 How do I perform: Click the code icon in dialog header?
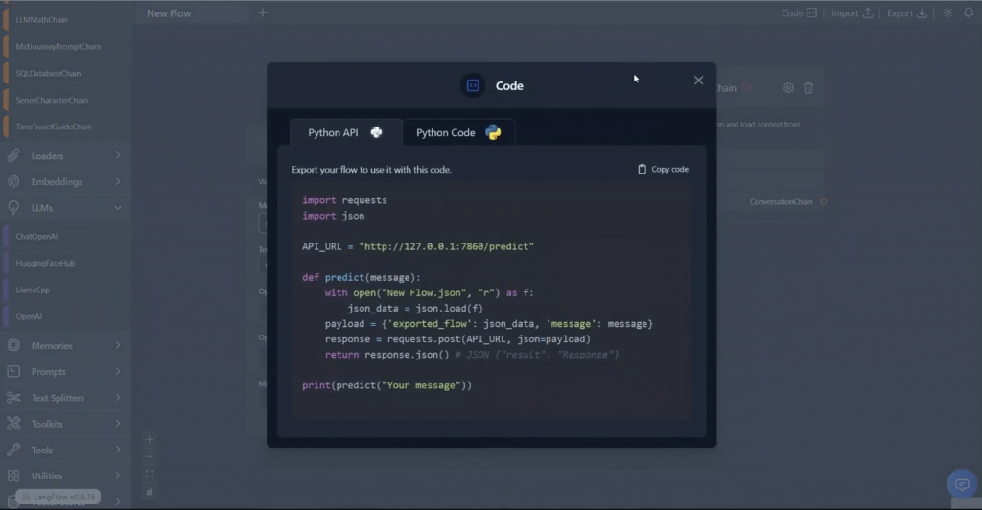point(473,85)
